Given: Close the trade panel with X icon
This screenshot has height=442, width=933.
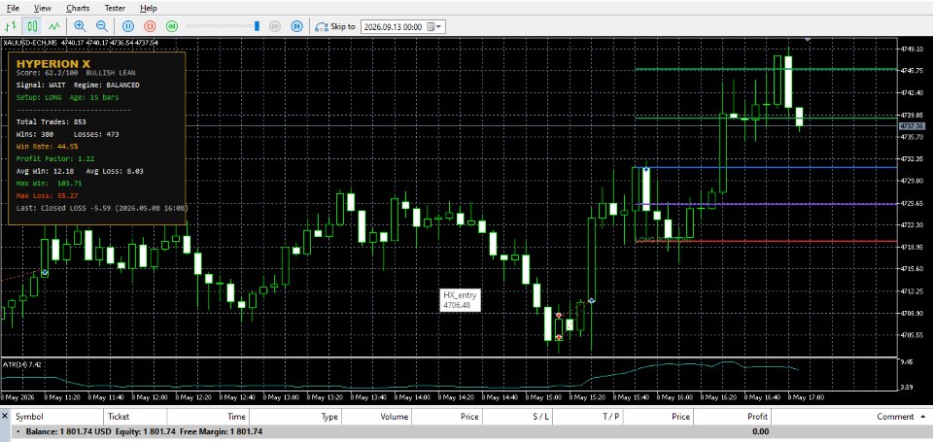Looking at the screenshot, I should [6, 417].
